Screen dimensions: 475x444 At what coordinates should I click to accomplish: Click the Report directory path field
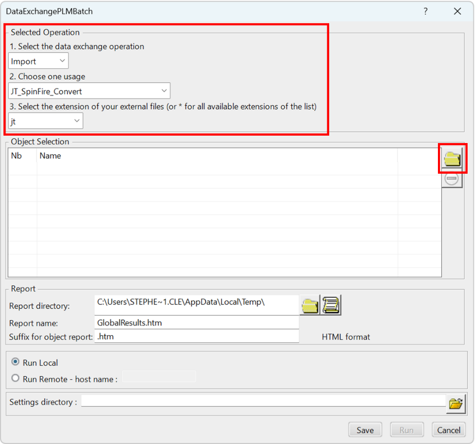tap(197, 305)
